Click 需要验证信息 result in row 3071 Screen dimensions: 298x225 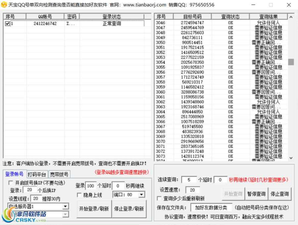tap(269, 146)
